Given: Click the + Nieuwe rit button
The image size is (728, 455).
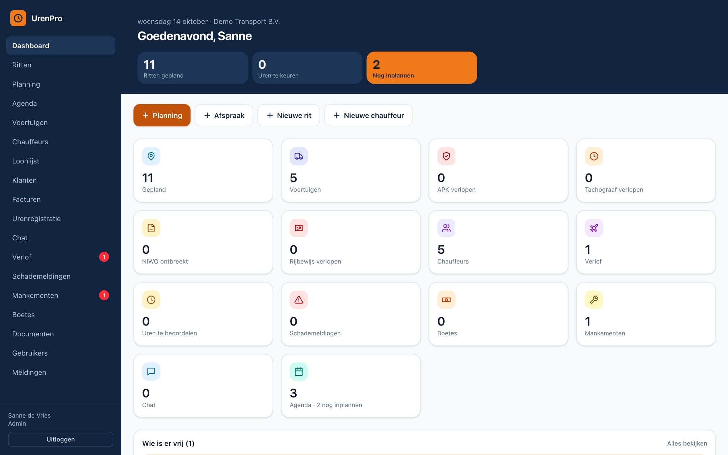Looking at the screenshot, I should click(x=289, y=115).
